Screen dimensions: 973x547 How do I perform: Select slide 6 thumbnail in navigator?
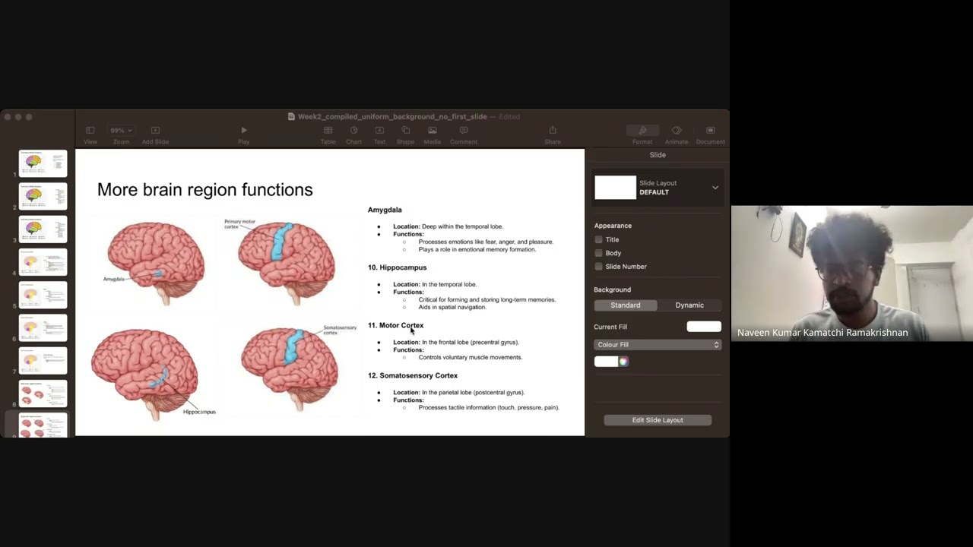pyautogui.click(x=43, y=327)
